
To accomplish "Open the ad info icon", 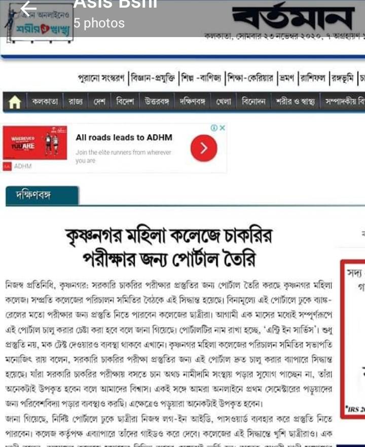I will [x=214, y=127].
